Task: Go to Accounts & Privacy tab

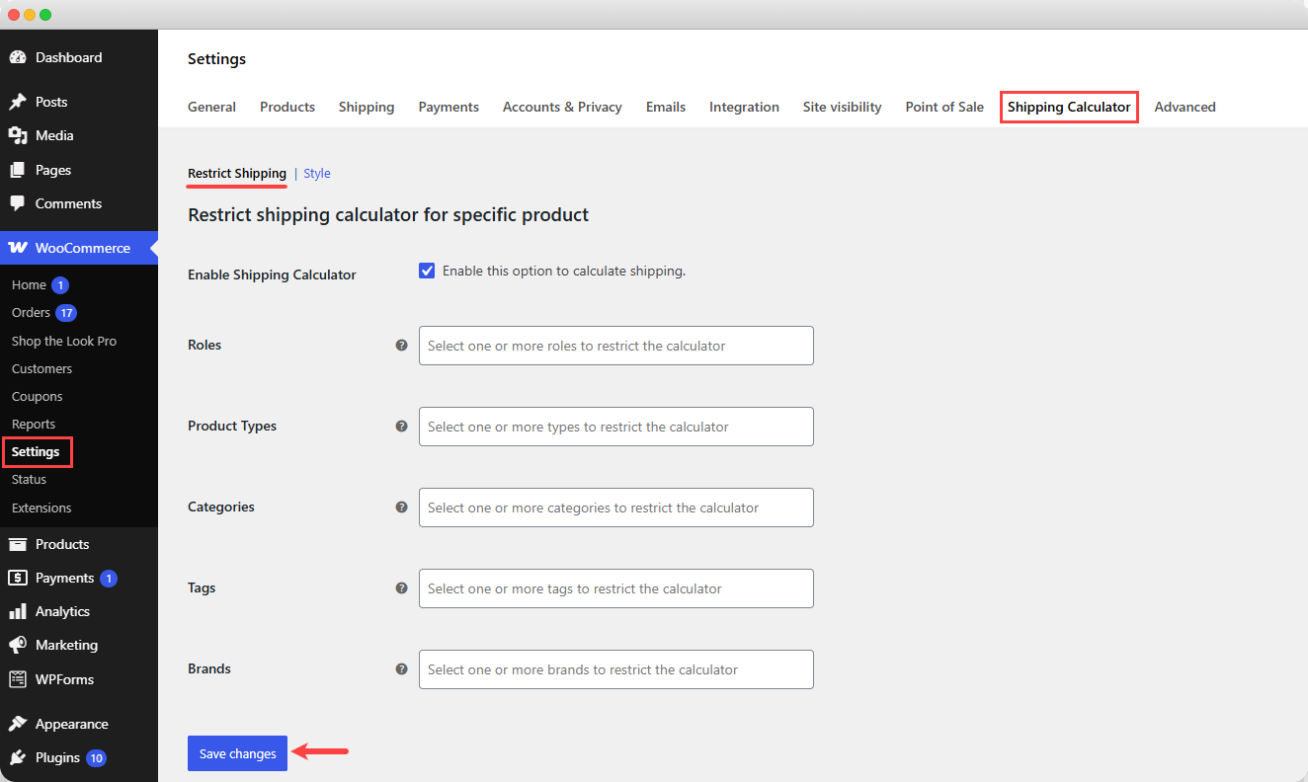Action: pos(562,107)
